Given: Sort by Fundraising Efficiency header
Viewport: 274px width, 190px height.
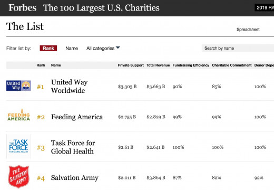Looking at the screenshot, I should pos(191,65).
